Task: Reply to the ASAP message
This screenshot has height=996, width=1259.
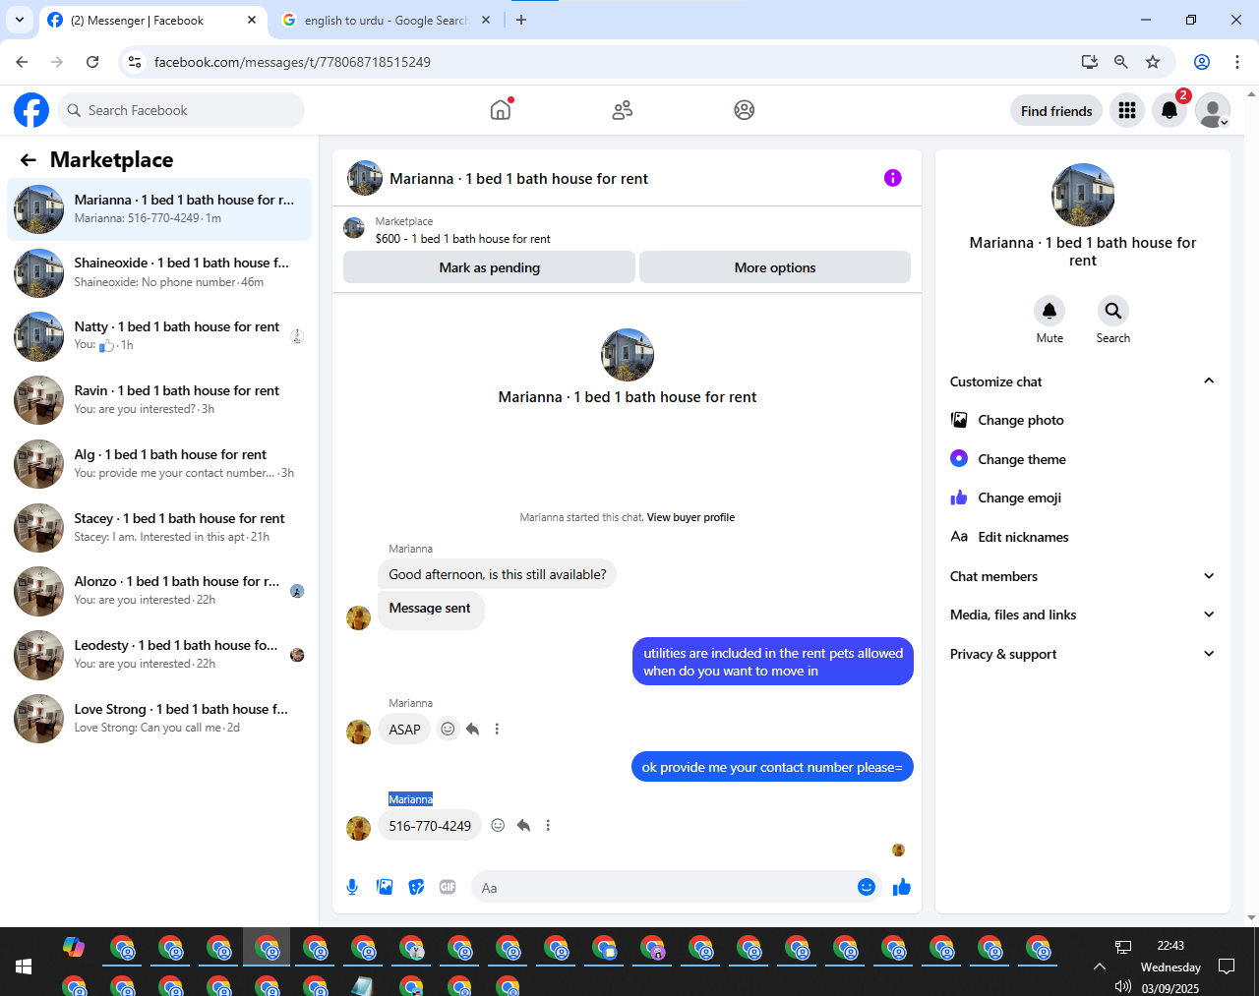Action: pos(473,729)
